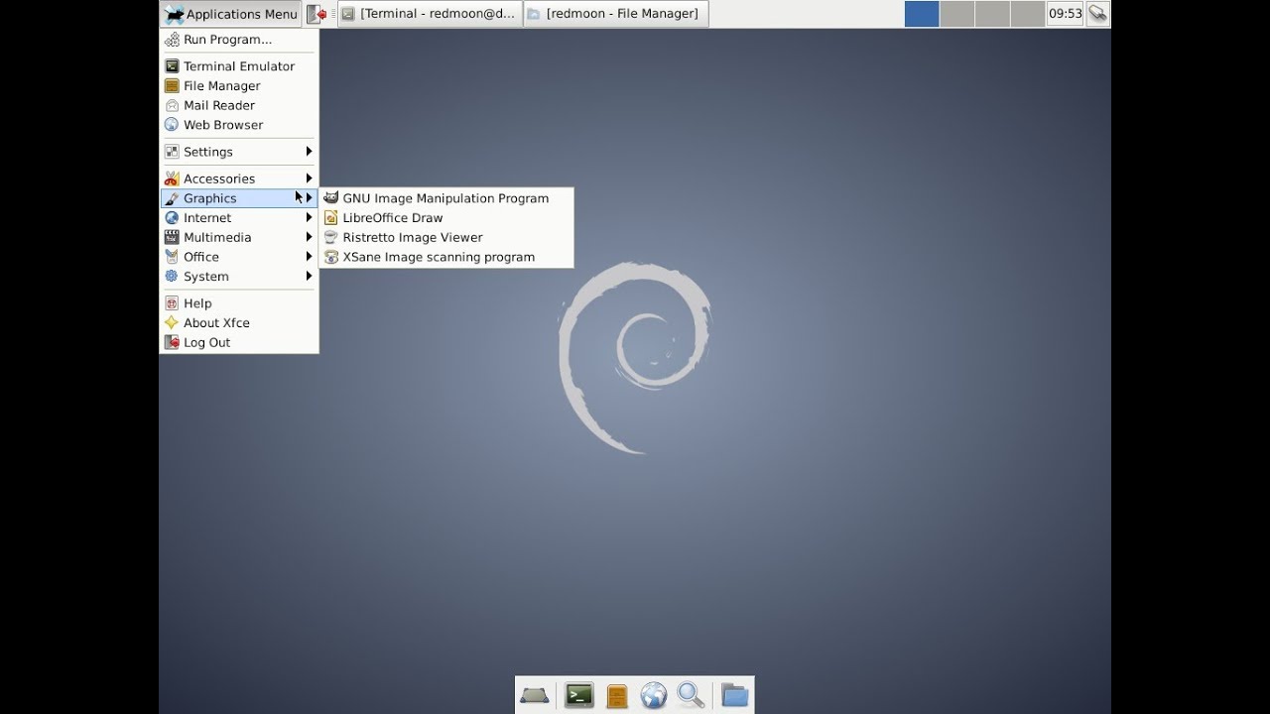Select the Graphics menu category
This screenshot has width=1270, height=714.
[x=238, y=198]
